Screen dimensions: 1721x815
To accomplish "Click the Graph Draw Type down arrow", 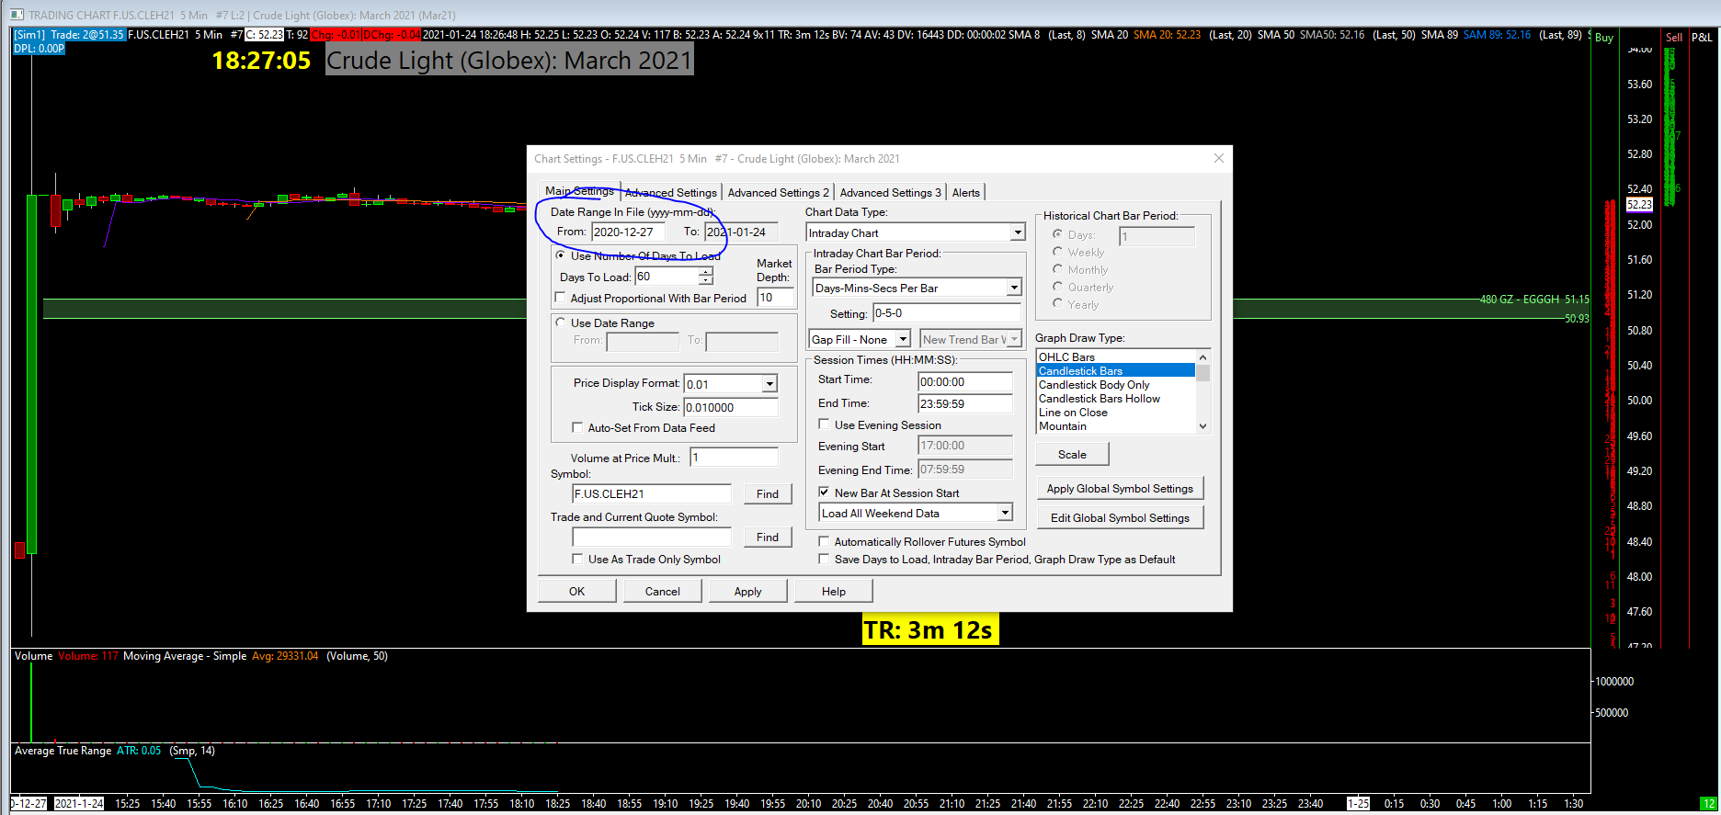I will (x=1202, y=425).
